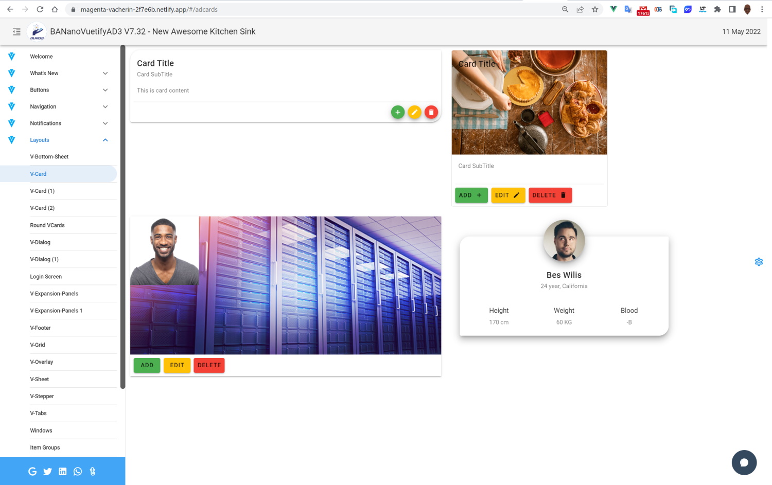Click the LinkedIn icon in sidebar footer
This screenshot has height=485, width=772.
tap(63, 472)
